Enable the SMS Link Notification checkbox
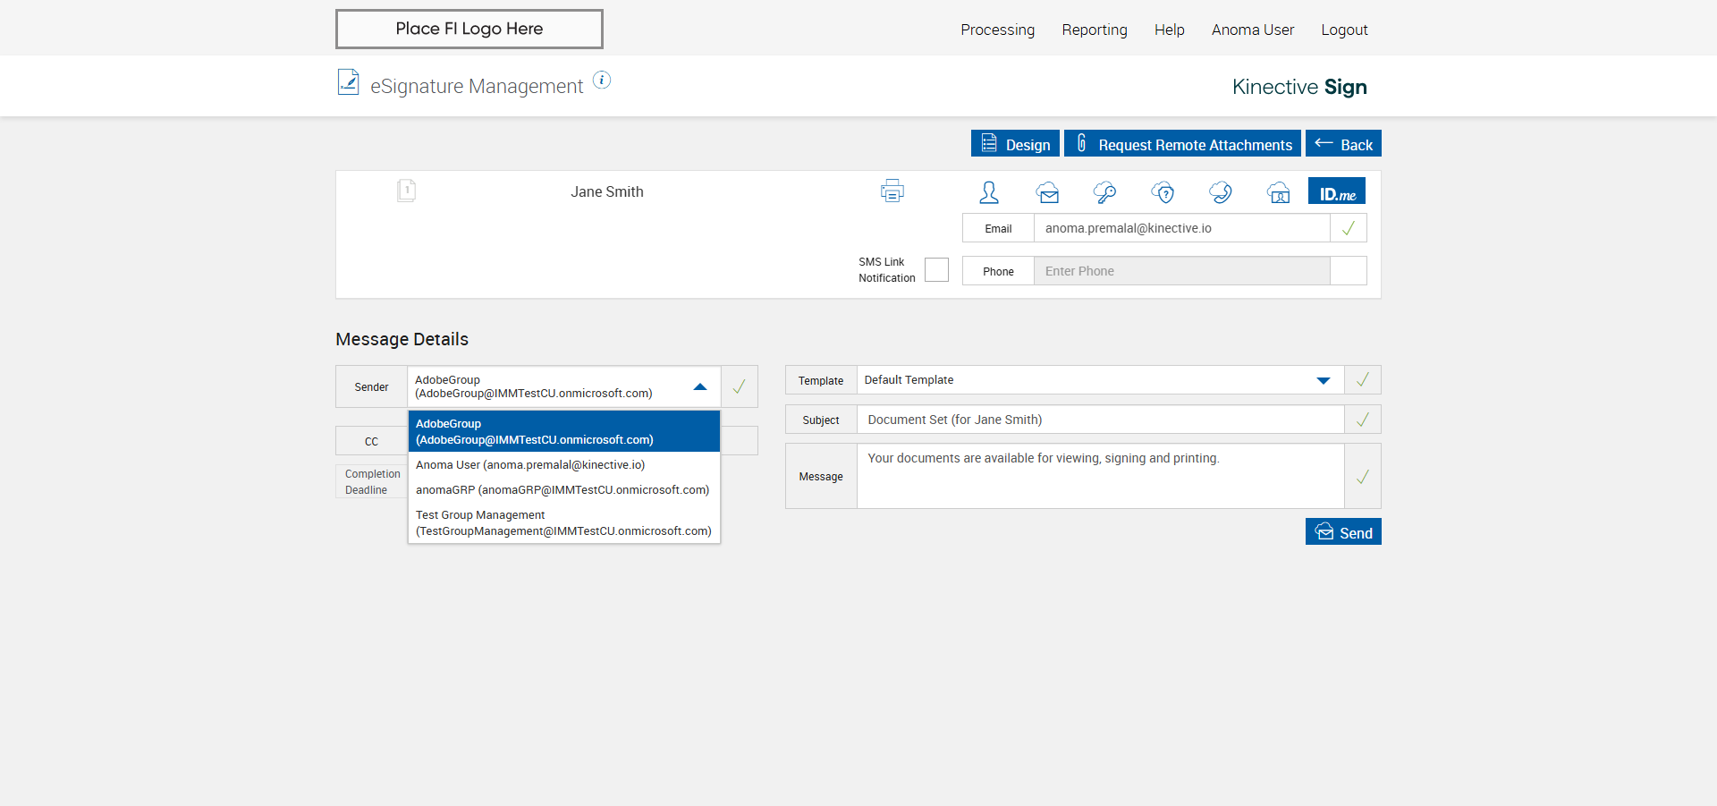 (x=936, y=270)
